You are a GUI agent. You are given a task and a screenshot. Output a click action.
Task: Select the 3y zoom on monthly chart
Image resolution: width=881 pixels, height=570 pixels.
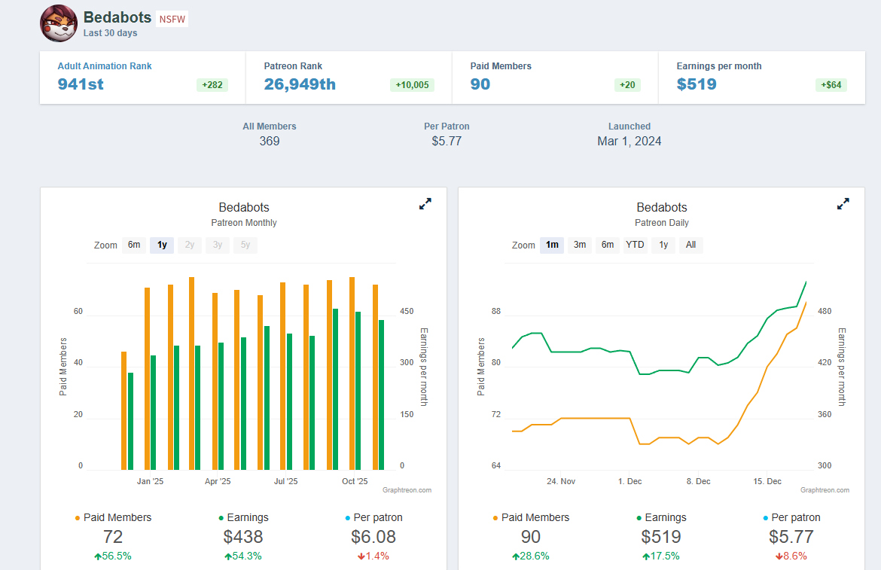tap(218, 245)
